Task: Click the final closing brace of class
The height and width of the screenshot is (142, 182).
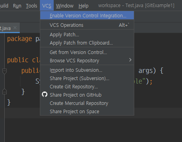Action: pos(9,103)
